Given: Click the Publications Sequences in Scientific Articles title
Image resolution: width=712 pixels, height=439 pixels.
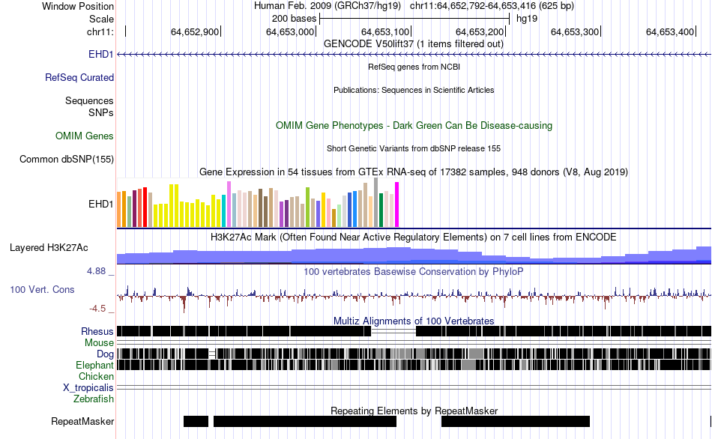Looking at the screenshot, I should point(414,90).
